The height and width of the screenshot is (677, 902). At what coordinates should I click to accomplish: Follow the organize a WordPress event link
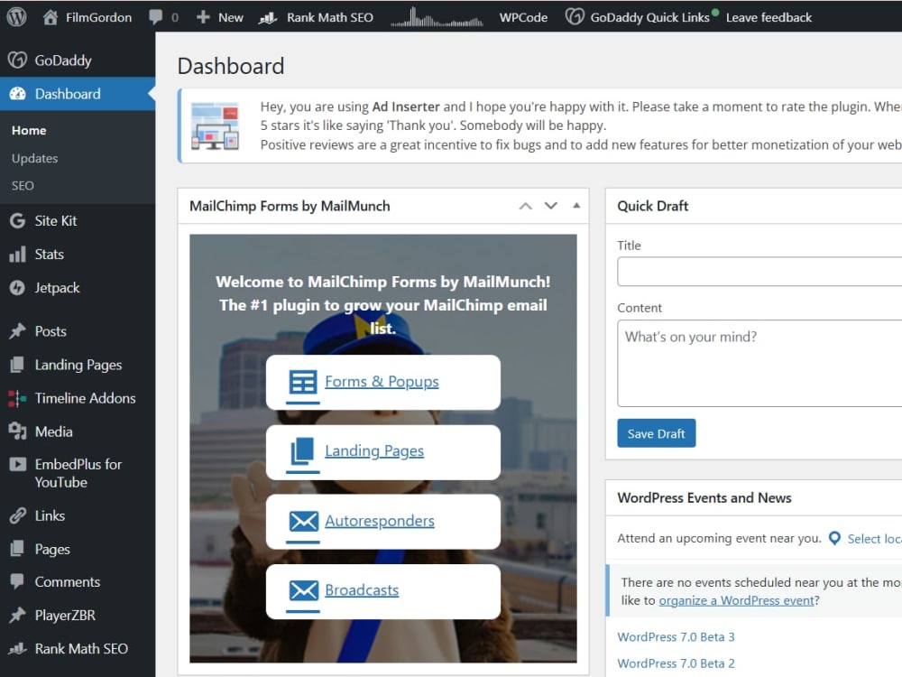[x=736, y=600]
